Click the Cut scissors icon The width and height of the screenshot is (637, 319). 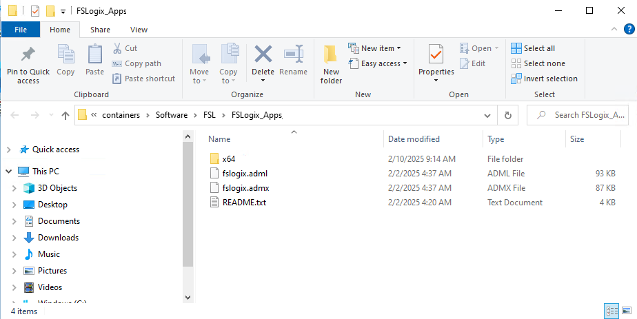pyautogui.click(x=117, y=48)
